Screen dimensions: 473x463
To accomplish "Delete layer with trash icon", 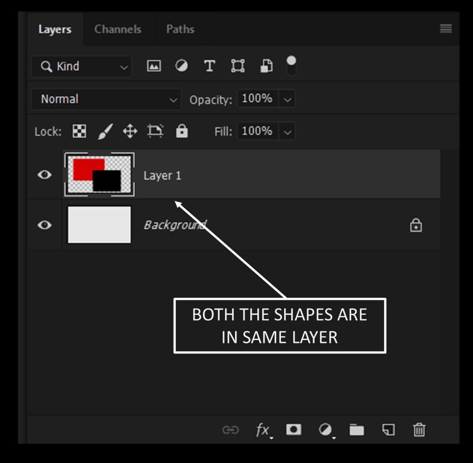I will pos(419,430).
